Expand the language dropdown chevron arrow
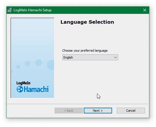The image size is (156, 127). point(115,57)
